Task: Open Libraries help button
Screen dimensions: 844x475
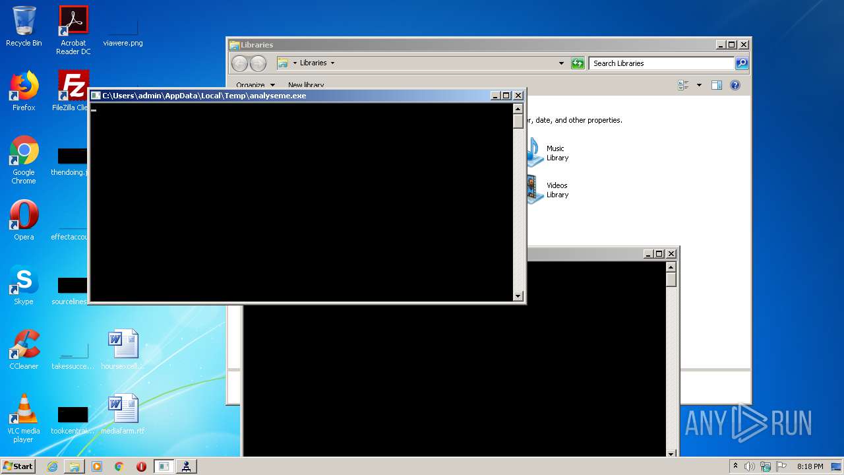Action: 735,85
